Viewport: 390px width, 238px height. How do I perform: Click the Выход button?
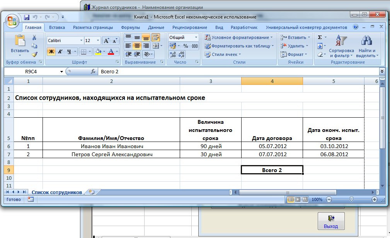click(331, 221)
